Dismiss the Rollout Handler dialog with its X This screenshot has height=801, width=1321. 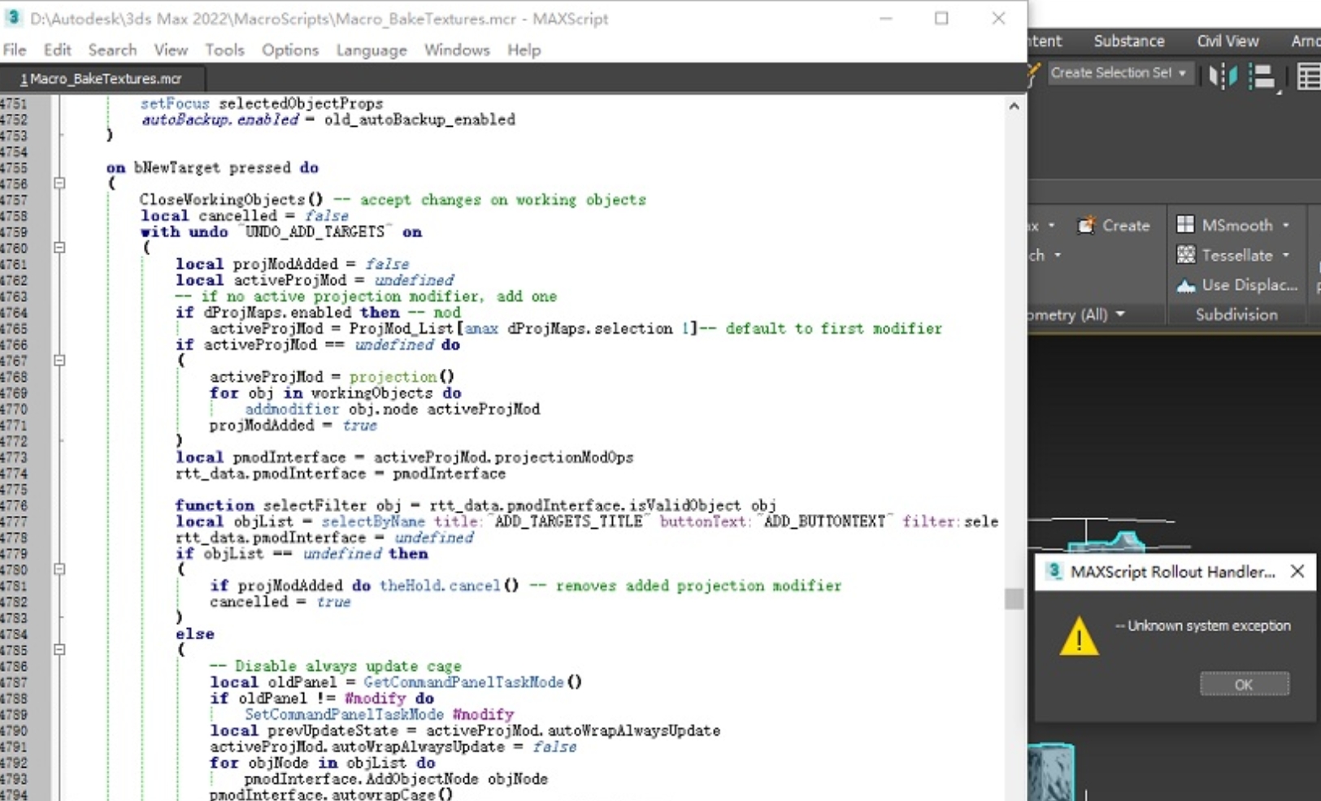tap(1297, 571)
